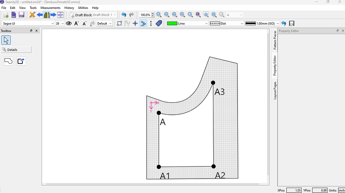
Task: Toggle the eye visibility icon
Action: click(69, 24)
